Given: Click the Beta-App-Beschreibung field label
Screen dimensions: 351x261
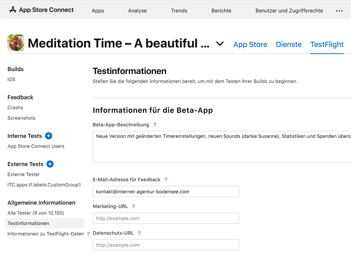Looking at the screenshot, I should (x=121, y=125).
